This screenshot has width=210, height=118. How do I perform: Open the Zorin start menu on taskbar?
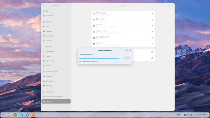point(3,115)
